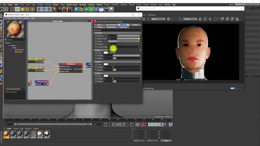Activate the Rotate tool in toolbar
Image resolution: width=260 pixels, height=146 pixels.
click(28, 9)
